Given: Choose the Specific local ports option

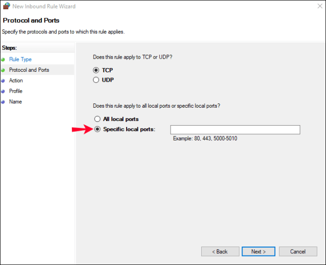Looking at the screenshot, I should [x=97, y=129].
